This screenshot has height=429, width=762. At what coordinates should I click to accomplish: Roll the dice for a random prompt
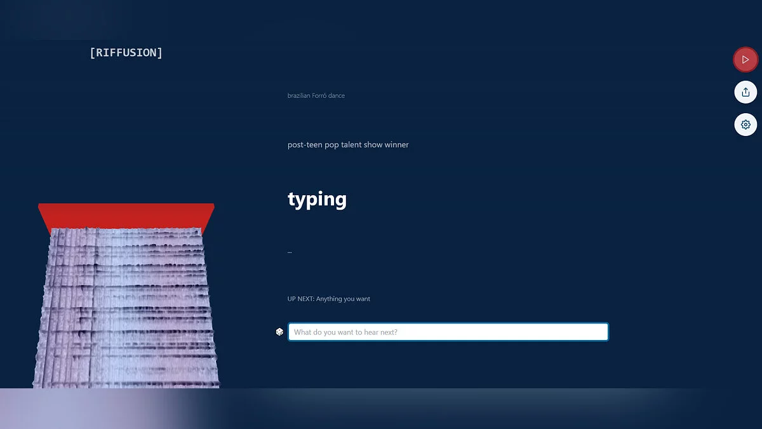coord(279,332)
